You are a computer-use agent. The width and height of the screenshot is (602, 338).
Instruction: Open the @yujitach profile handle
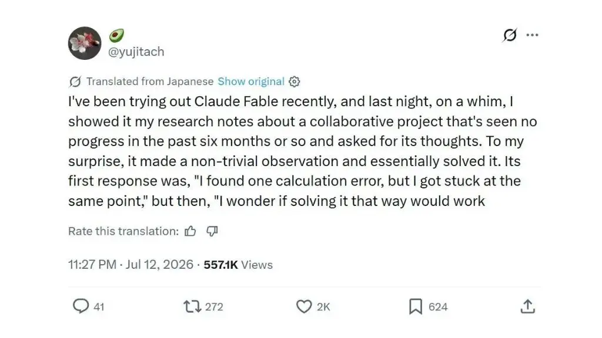pyautogui.click(x=136, y=52)
